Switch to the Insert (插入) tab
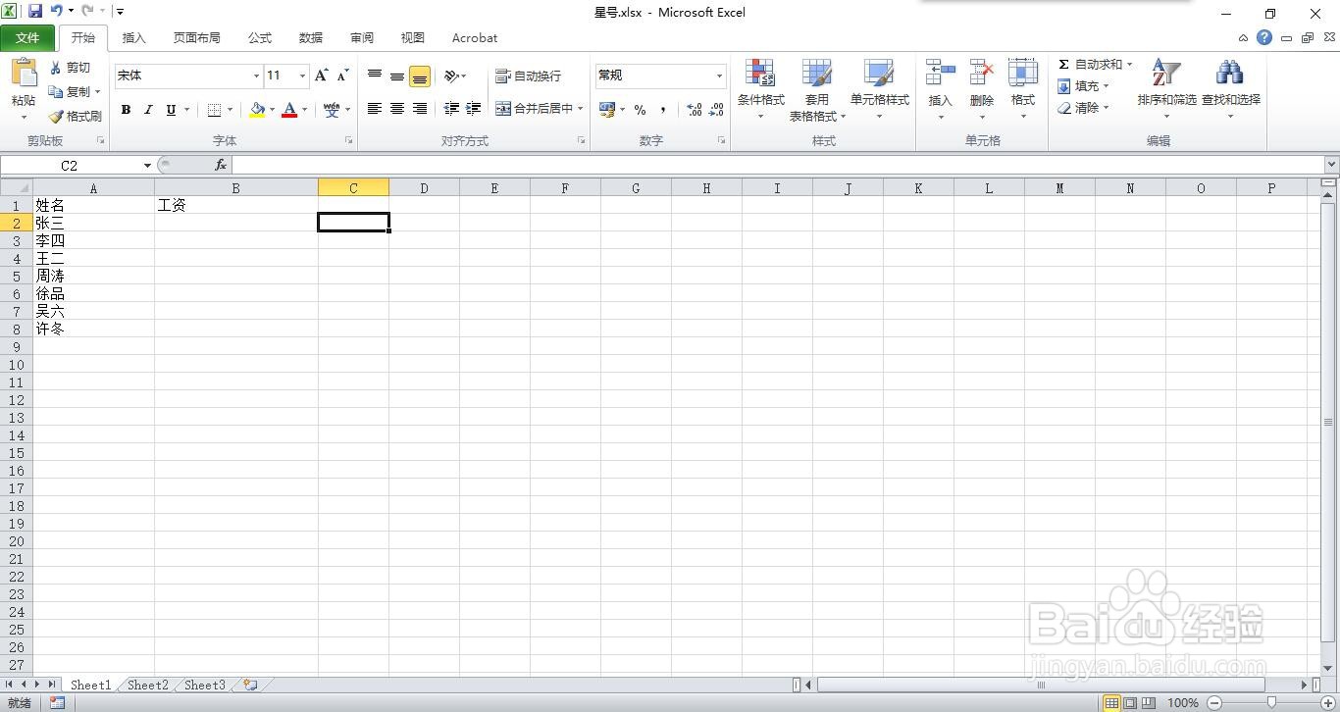 pyautogui.click(x=133, y=37)
